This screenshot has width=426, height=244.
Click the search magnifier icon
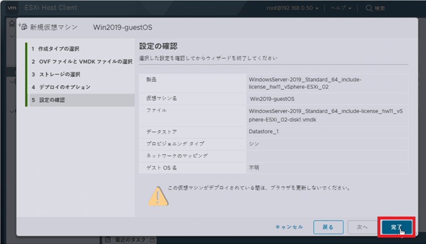point(369,8)
